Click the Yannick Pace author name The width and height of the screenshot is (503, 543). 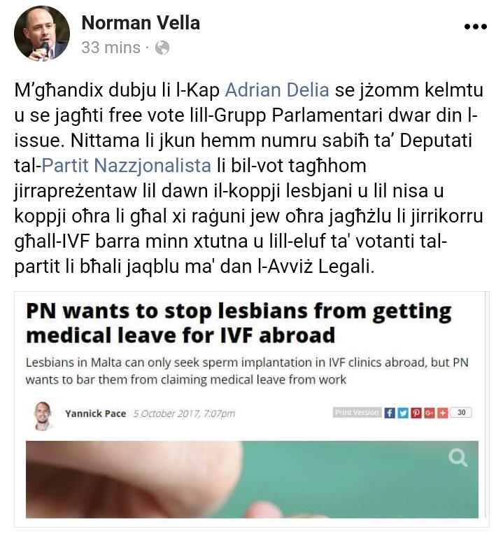pyautogui.click(x=96, y=414)
